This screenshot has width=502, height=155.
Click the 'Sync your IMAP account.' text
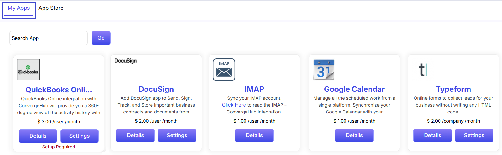pyautogui.click(x=254, y=98)
